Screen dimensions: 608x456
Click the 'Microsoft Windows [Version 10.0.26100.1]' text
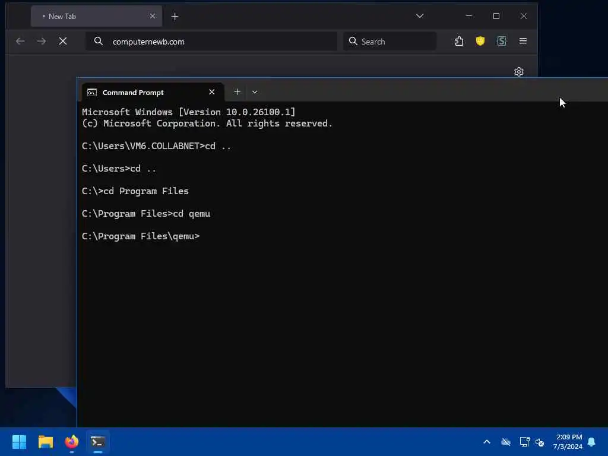188,112
